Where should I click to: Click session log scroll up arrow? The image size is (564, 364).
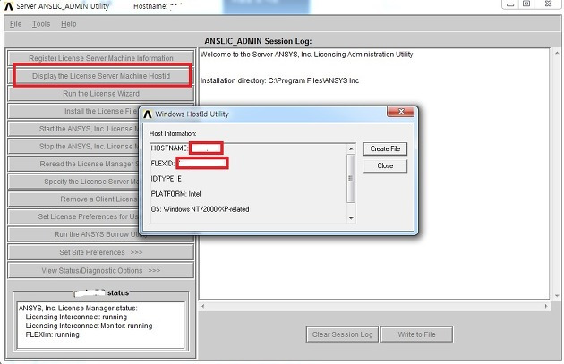coord(557,53)
